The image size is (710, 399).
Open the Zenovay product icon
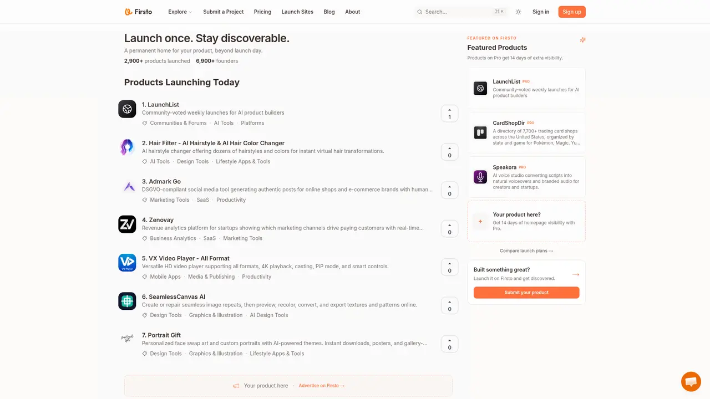click(127, 224)
